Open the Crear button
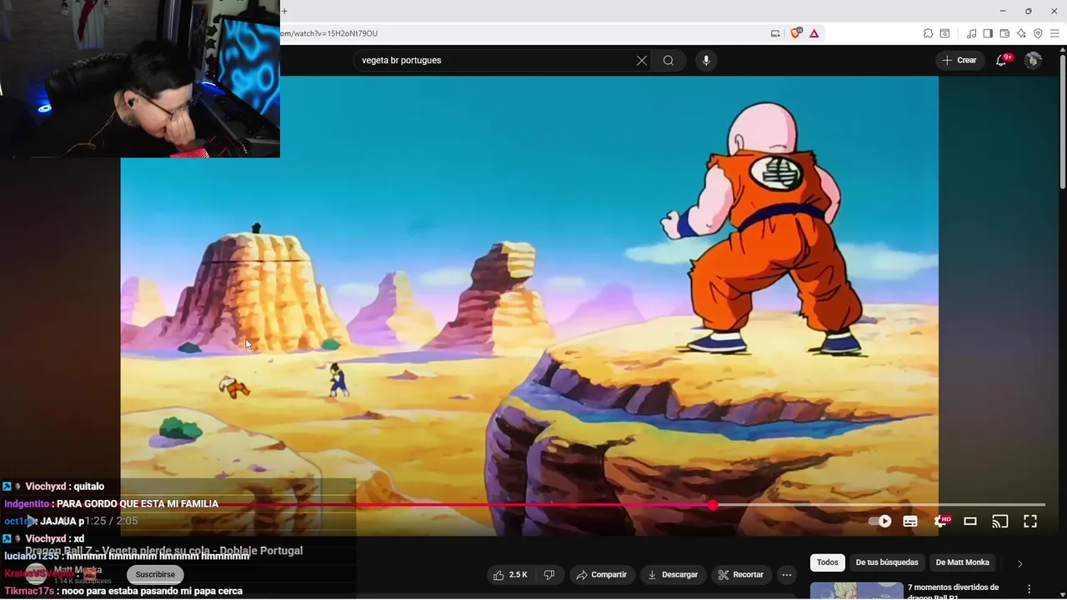The height and width of the screenshot is (600, 1067). pyautogui.click(x=959, y=60)
